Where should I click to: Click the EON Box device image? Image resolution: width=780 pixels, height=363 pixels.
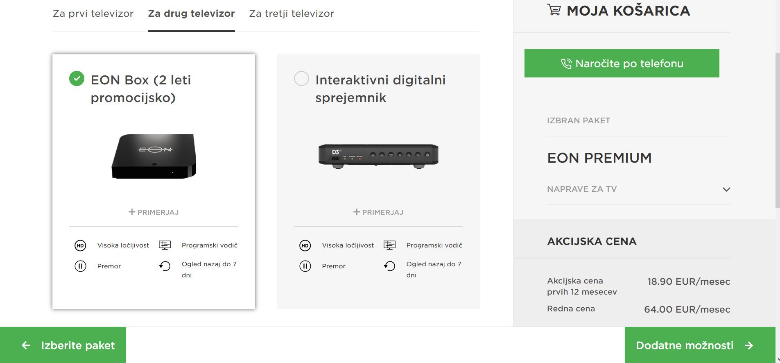154,156
